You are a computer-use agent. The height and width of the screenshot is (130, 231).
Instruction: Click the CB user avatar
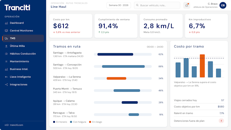coord(223,5)
